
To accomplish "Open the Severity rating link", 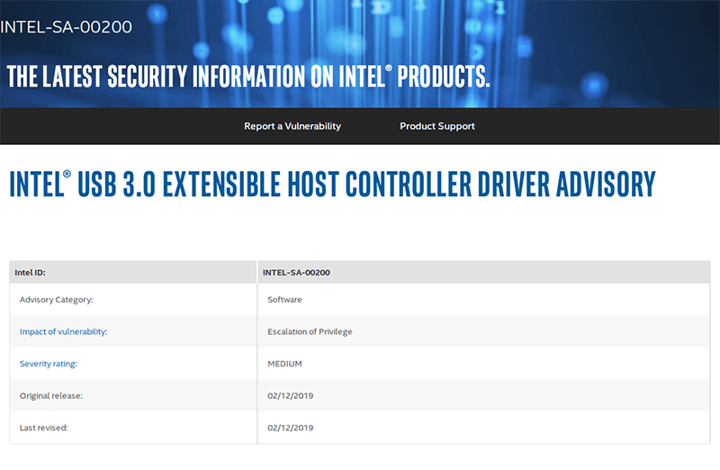I will pos(49,364).
